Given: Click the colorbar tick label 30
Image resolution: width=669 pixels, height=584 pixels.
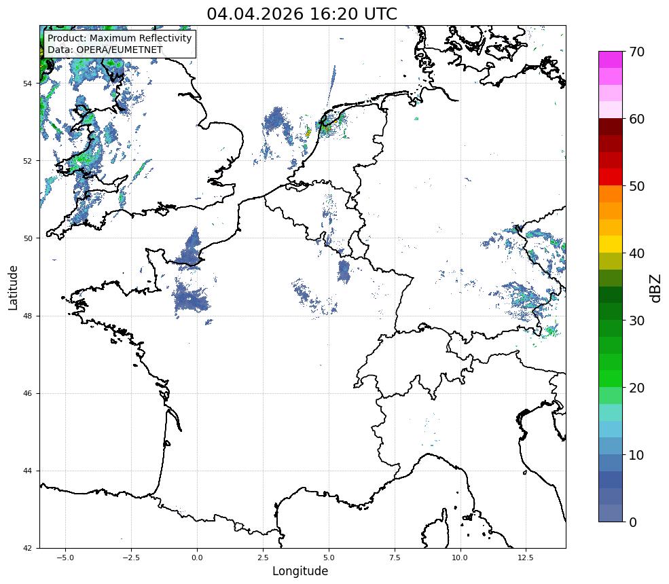Looking at the screenshot, I should (636, 321).
